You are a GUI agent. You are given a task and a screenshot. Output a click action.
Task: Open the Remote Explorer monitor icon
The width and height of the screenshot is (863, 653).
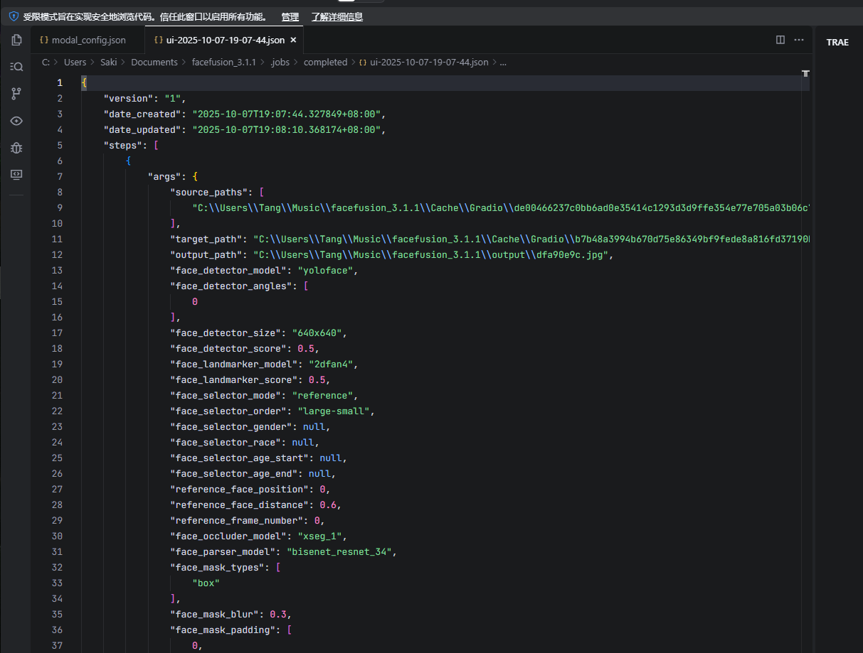(x=16, y=174)
